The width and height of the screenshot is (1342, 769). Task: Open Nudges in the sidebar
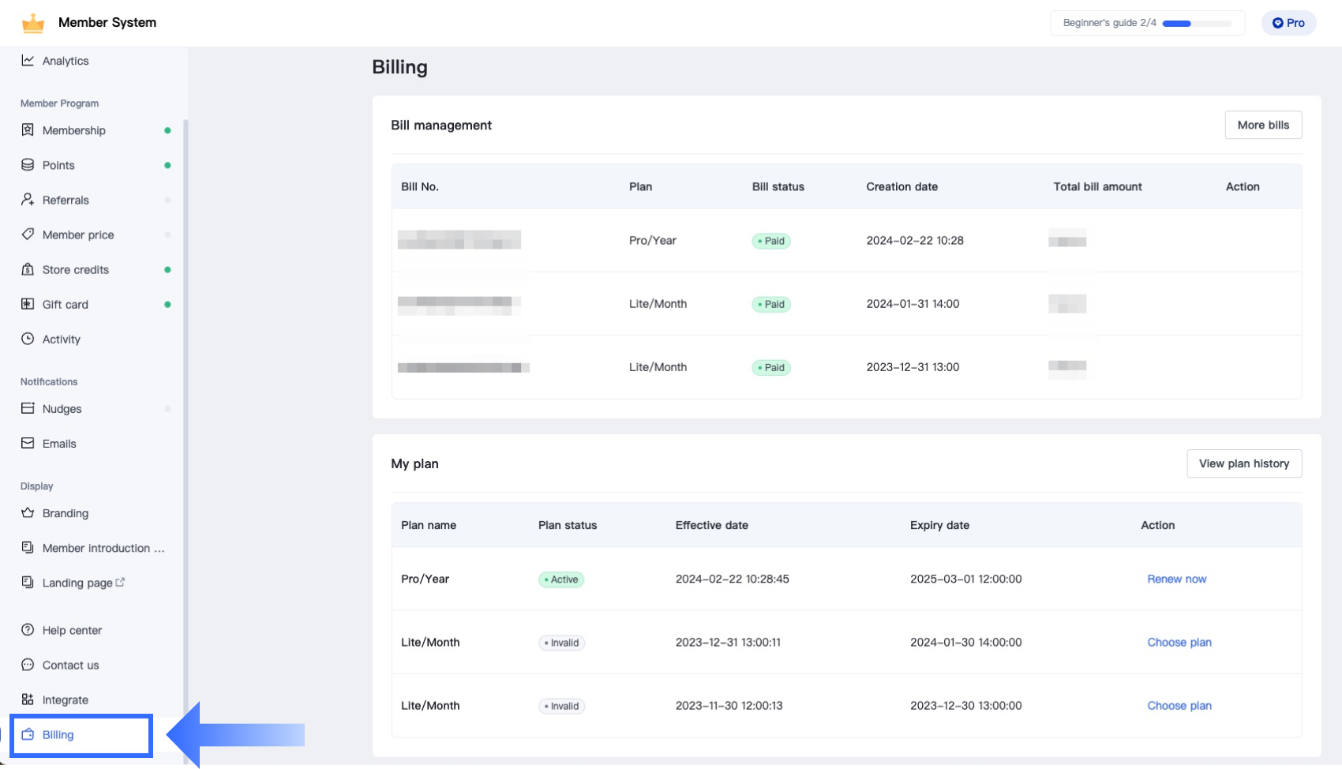(62, 409)
